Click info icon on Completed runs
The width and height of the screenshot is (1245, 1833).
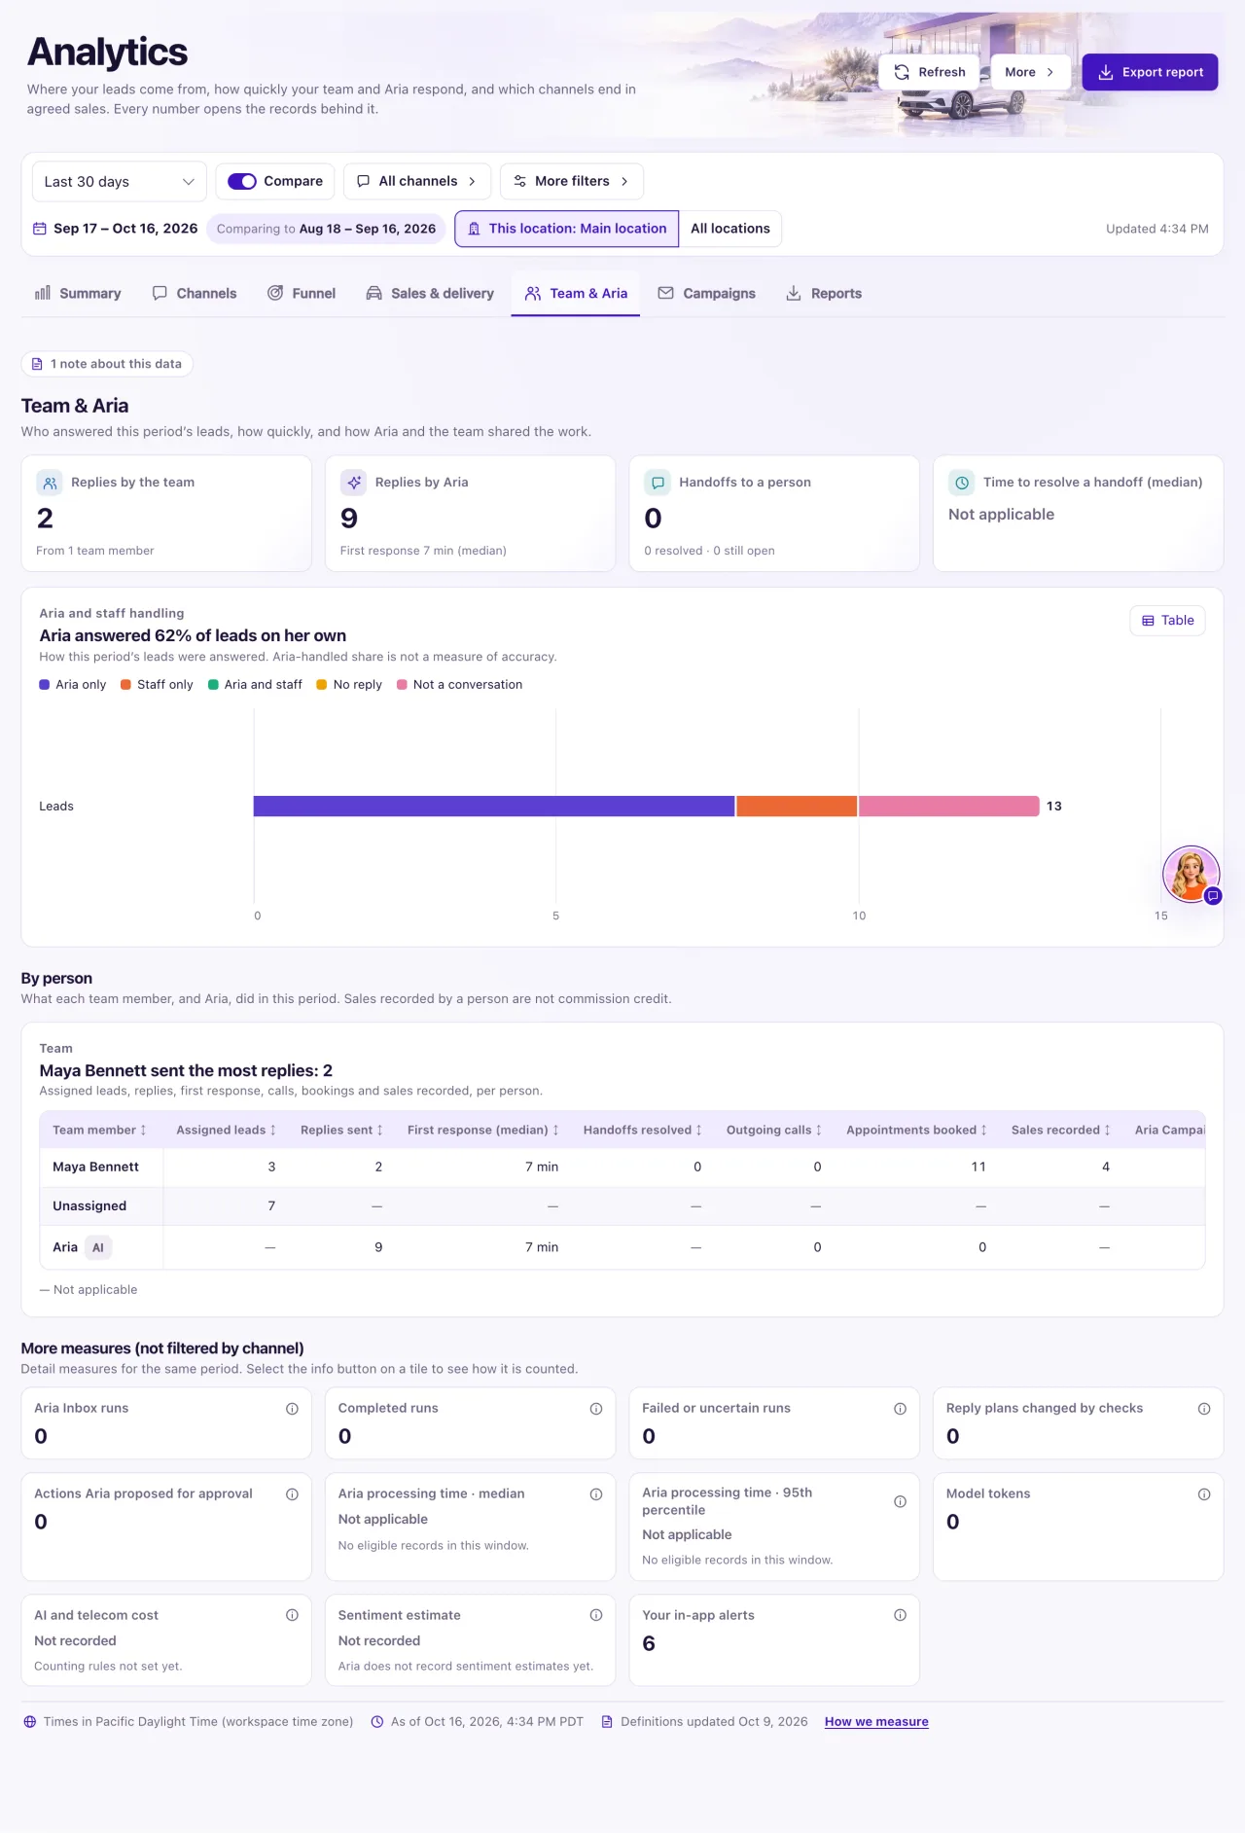pos(596,1409)
